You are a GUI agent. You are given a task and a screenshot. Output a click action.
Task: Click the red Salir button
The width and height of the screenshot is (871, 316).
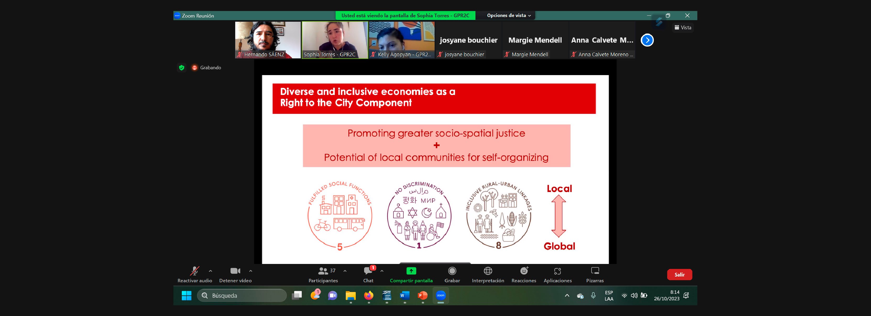(679, 274)
